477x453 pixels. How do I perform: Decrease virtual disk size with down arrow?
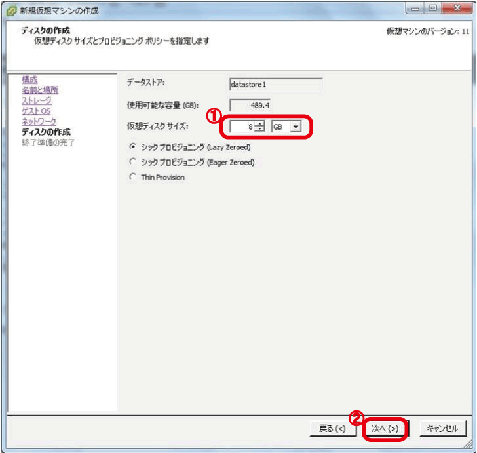point(259,129)
